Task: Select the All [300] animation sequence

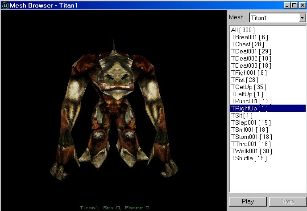Action: pos(243,30)
